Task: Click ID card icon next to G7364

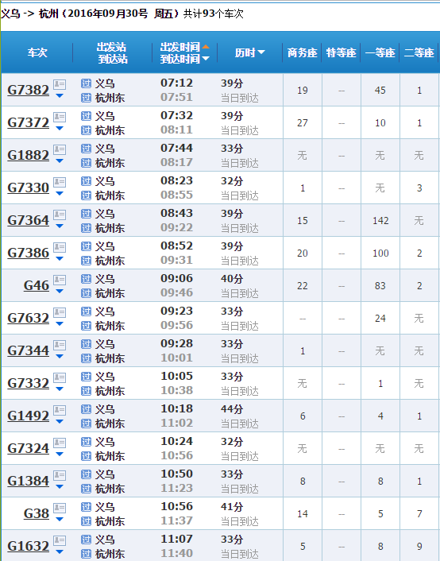Action: pyautogui.click(x=60, y=215)
